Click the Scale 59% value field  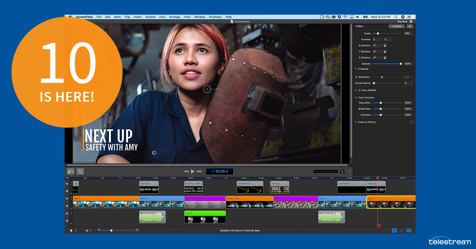click(x=408, y=34)
